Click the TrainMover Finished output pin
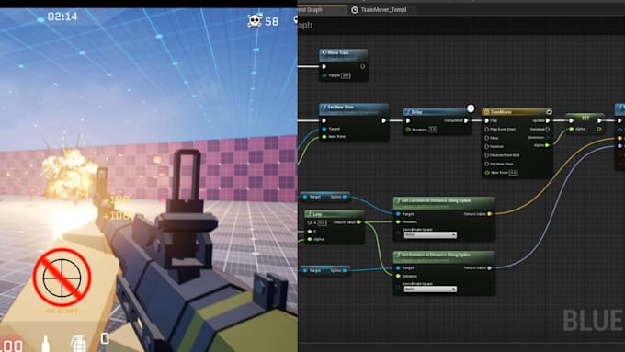 pos(548,130)
